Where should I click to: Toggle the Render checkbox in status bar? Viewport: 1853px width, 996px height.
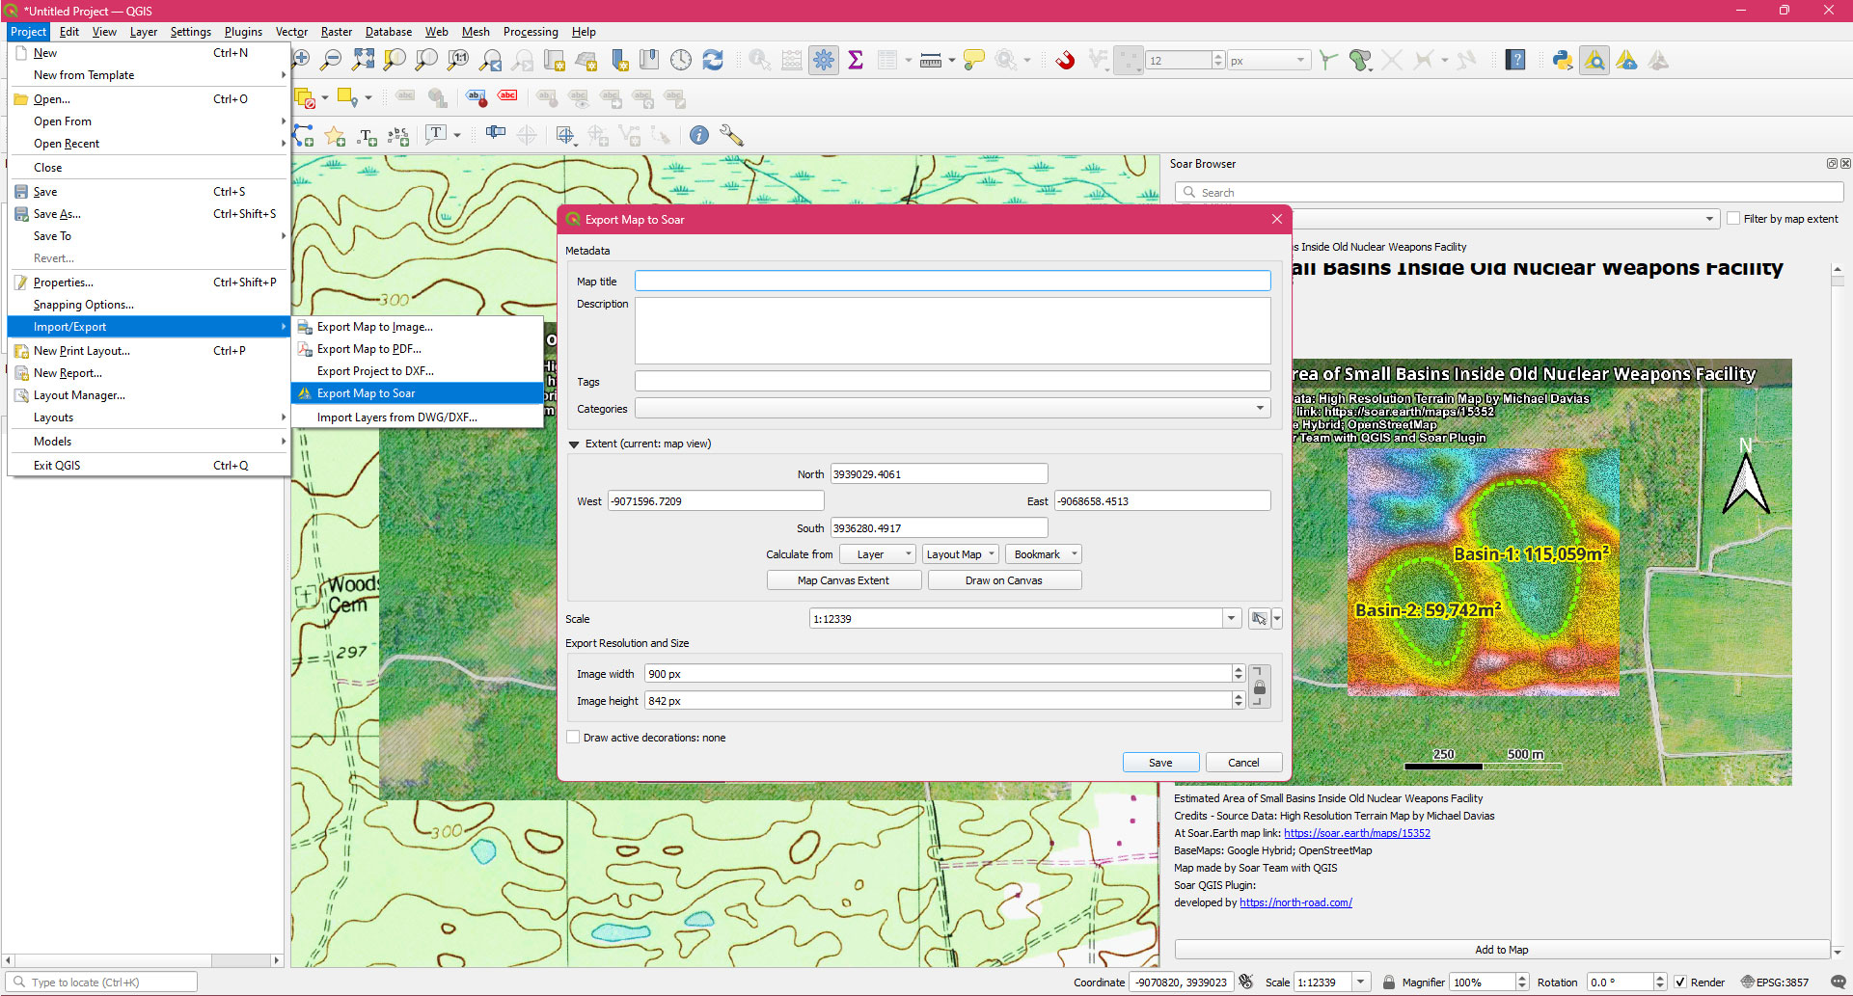tap(1680, 983)
